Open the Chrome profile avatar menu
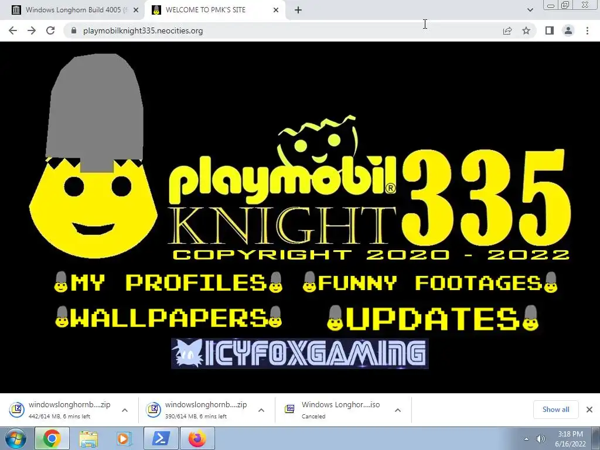600x450 pixels. (x=568, y=30)
